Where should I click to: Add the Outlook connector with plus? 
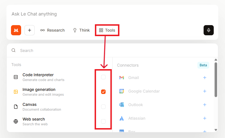click(205, 105)
